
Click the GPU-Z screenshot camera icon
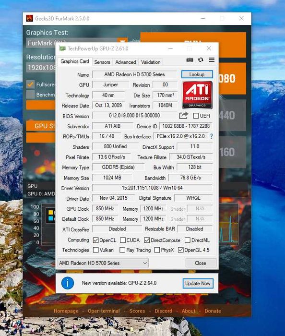(x=190, y=60)
